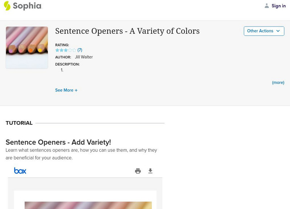This screenshot has height=209, width=290.
Task: Print the document from the Box viewer
Action: coord(138,171)
